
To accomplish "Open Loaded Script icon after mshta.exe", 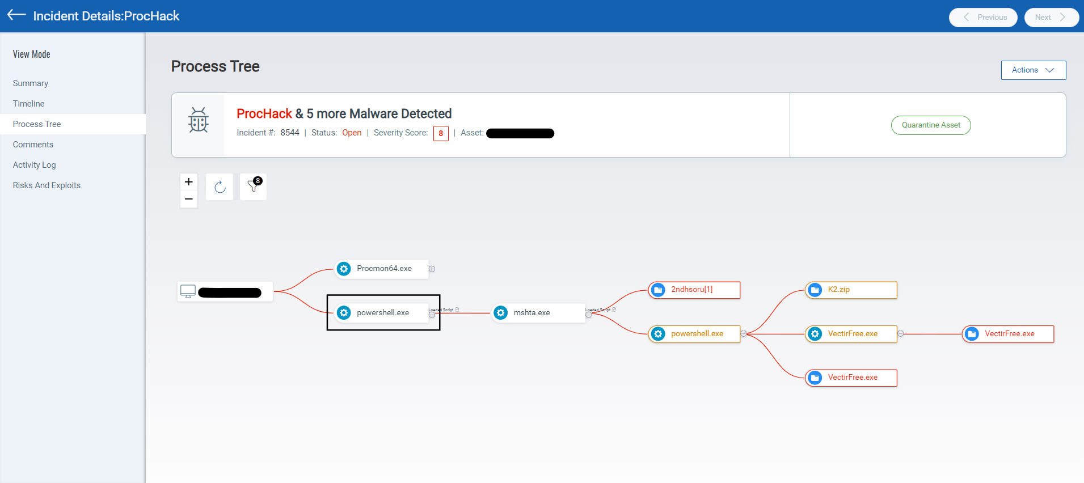I will (x=614, y=310).
